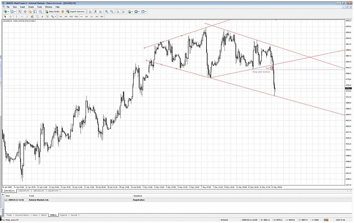Toggle the Market Watch window icon
Image resolution: width=354 pixels, height=223 pixels.
pyautogui.click(x=20, y=11)
